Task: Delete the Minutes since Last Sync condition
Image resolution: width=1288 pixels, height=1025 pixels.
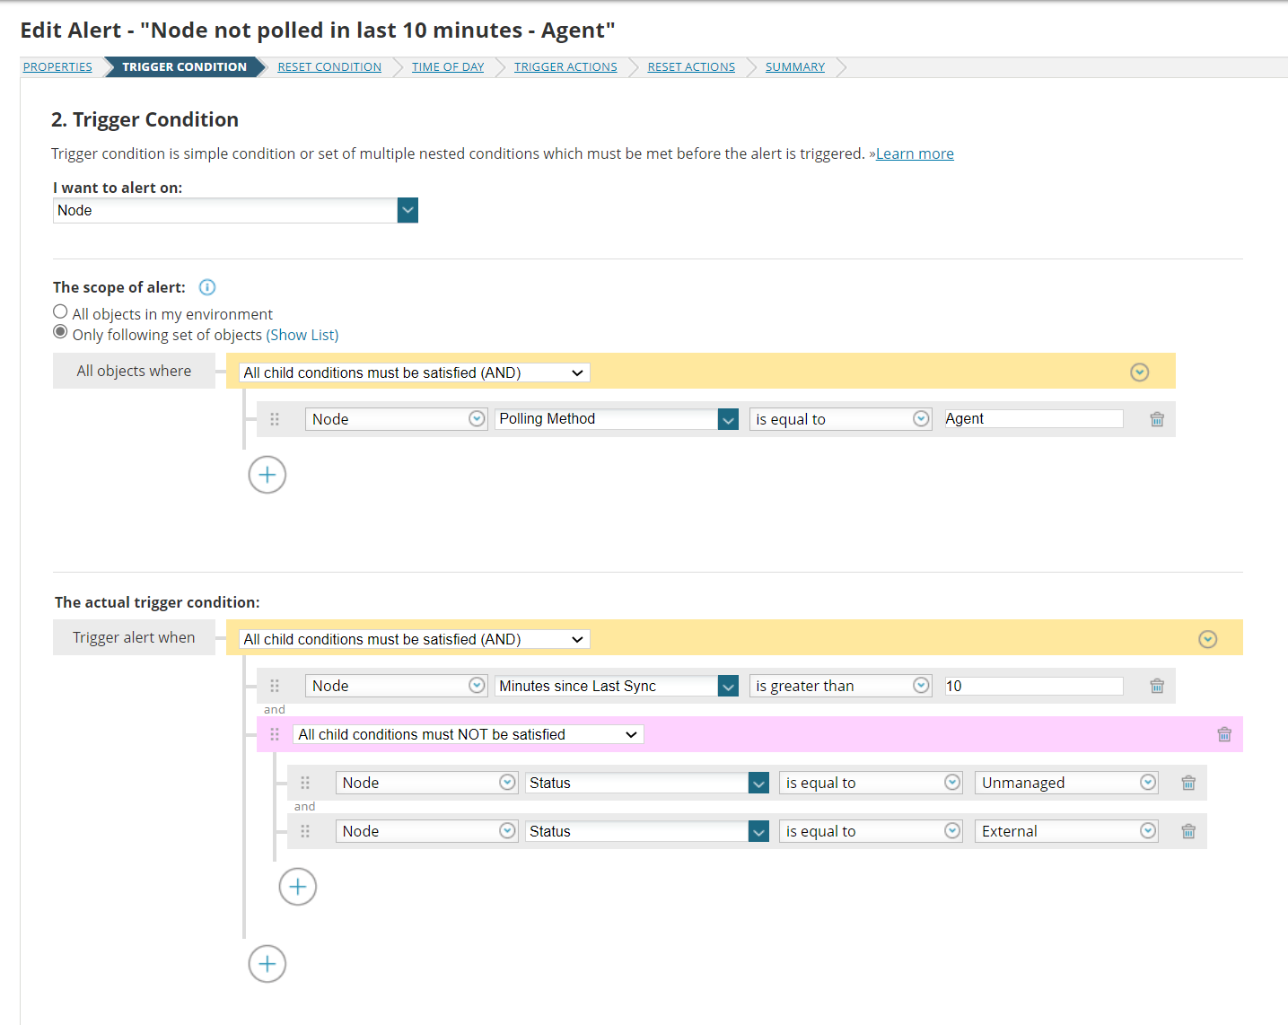Action: point(1157,686)
